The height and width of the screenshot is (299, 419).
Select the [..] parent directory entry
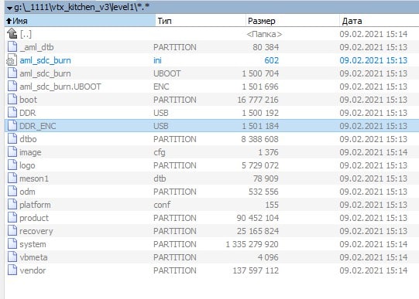26,34
